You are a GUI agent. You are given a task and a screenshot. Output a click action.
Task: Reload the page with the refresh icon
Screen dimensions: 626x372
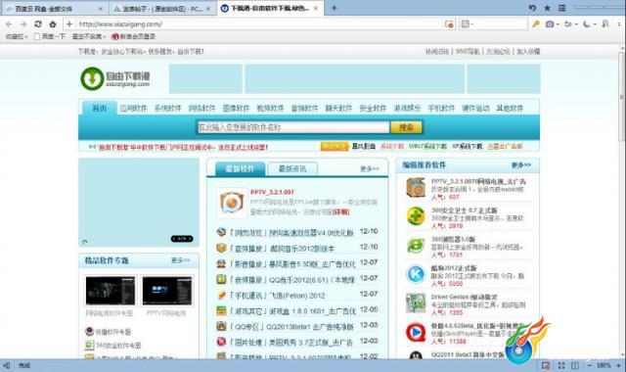tap(38, 24)
